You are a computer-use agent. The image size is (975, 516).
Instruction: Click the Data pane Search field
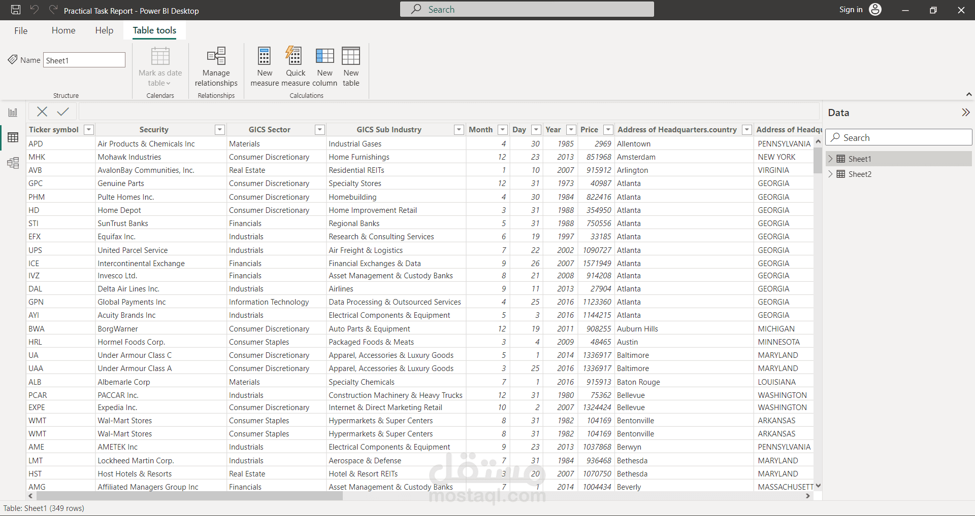(899, 137)
